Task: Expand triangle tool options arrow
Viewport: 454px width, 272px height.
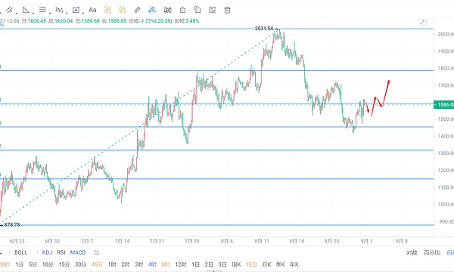Action: point(33,13)
